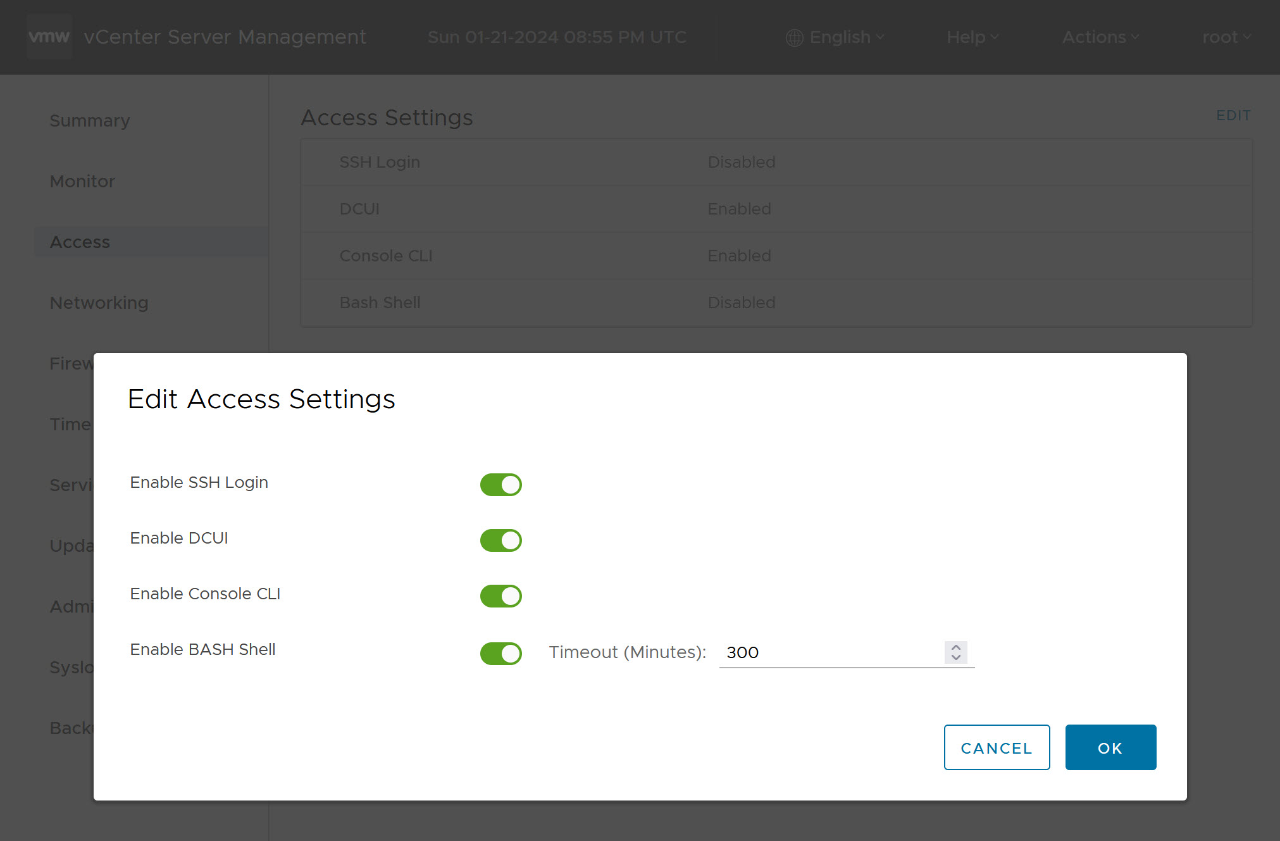Select Networking from the sidebar
The image size is (1280, 841).
point(99,302)
